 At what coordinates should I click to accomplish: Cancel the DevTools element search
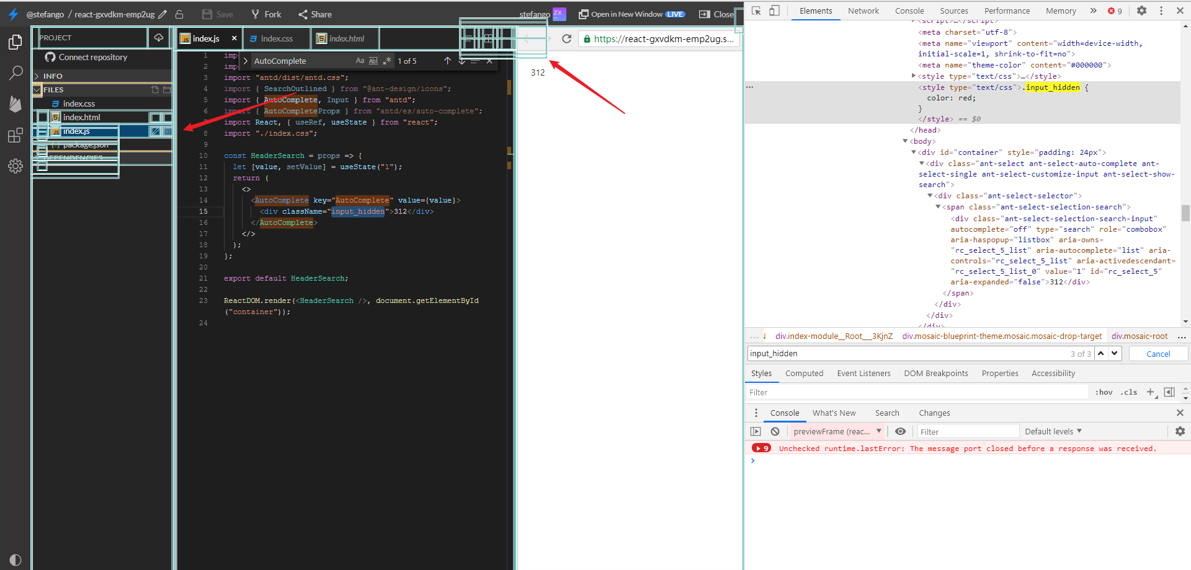pyautogui.click(x=1158, y=354)
